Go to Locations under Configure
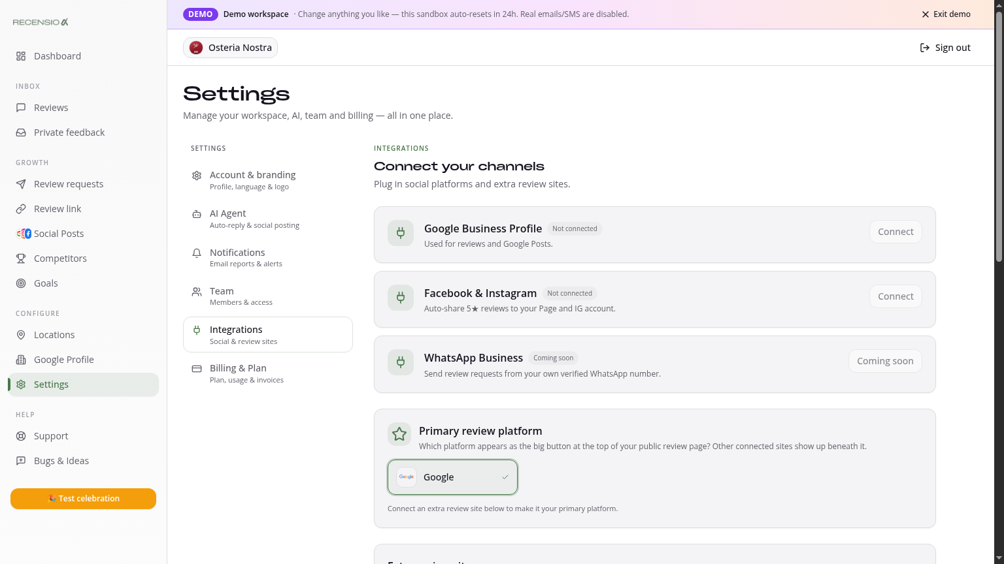The image size is (1004, 564). point(83,335)
